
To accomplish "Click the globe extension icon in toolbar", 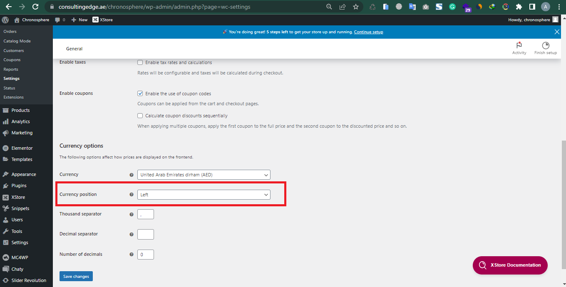I will click(x=399, y=7).
